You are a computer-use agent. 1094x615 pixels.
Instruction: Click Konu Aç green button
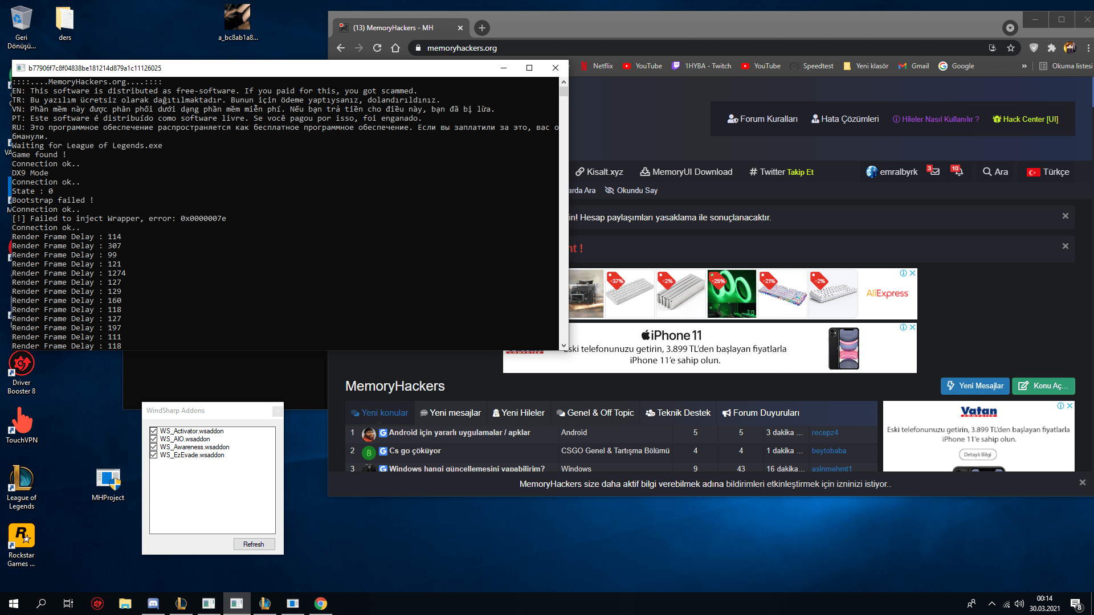point(1043,386)
